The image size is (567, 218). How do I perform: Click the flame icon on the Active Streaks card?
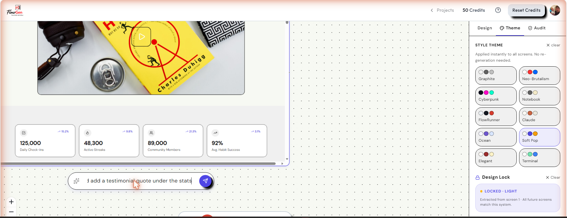87,133
